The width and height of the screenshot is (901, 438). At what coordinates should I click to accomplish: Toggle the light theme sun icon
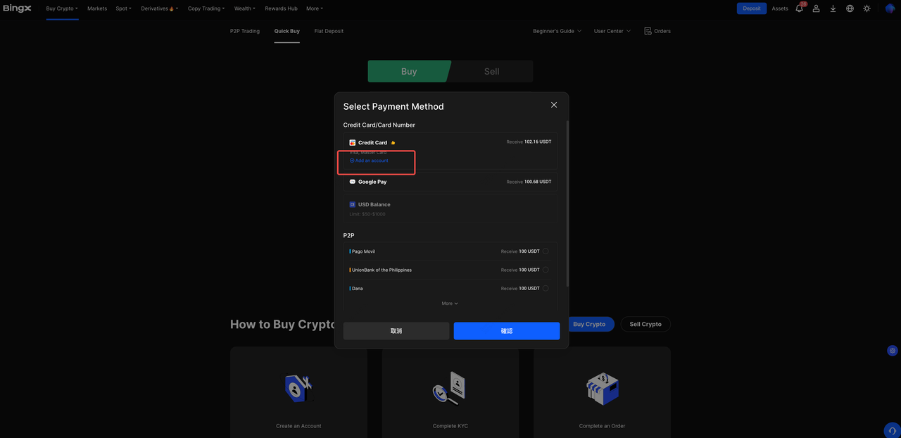point(867,8)
